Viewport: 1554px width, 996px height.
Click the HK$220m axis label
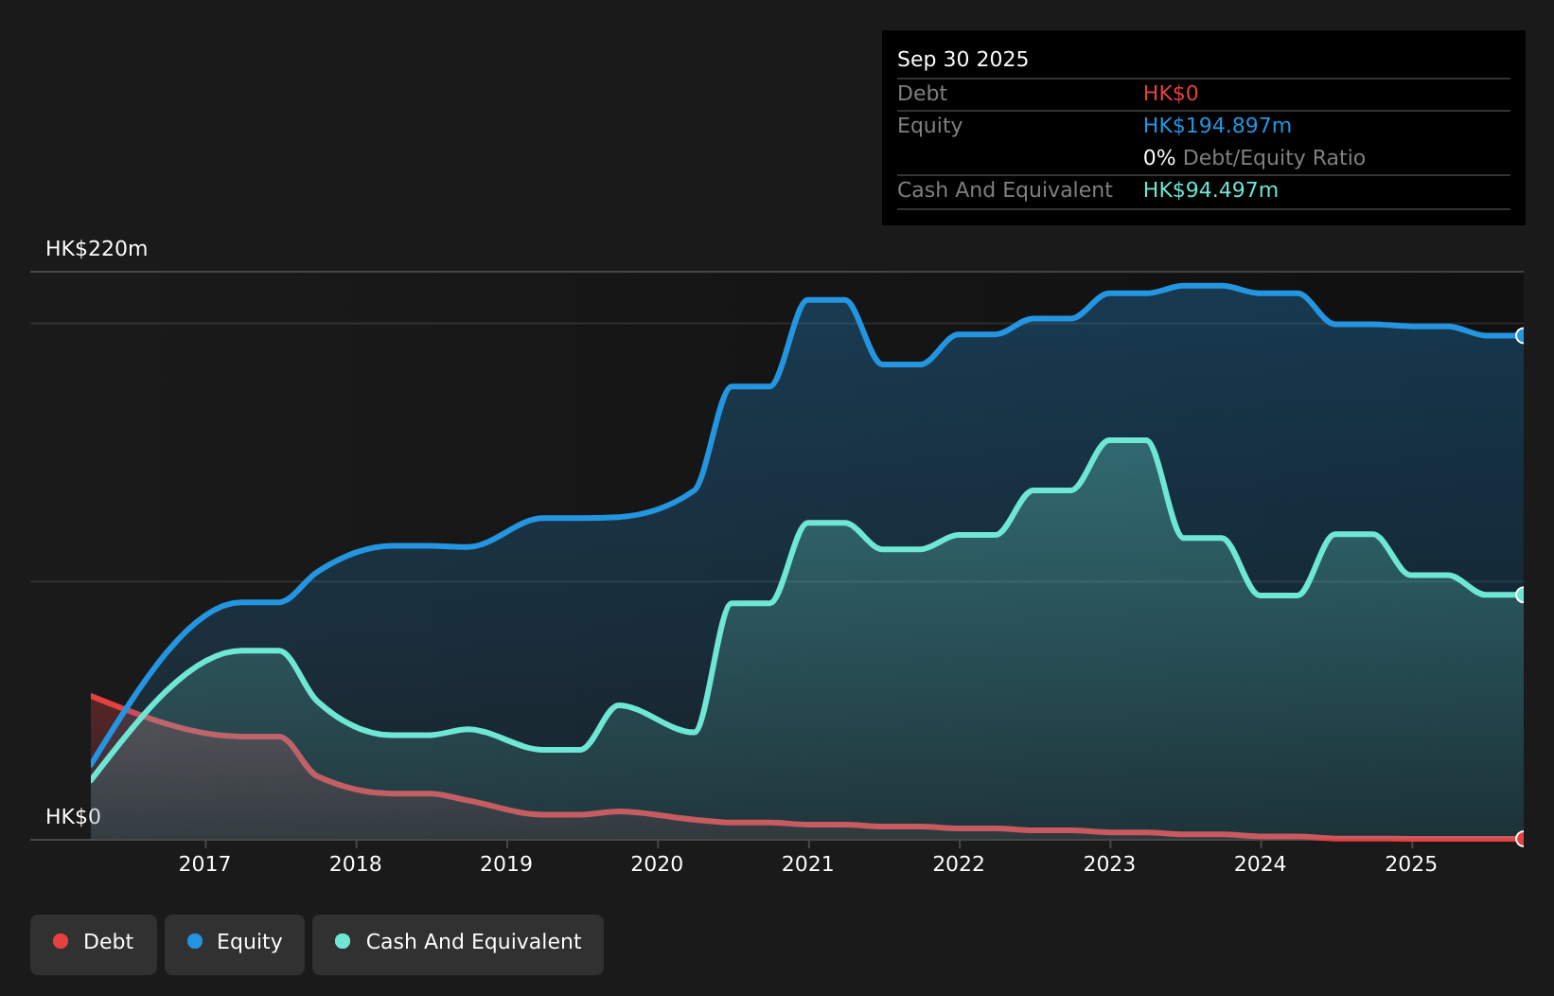pos(97,249)
